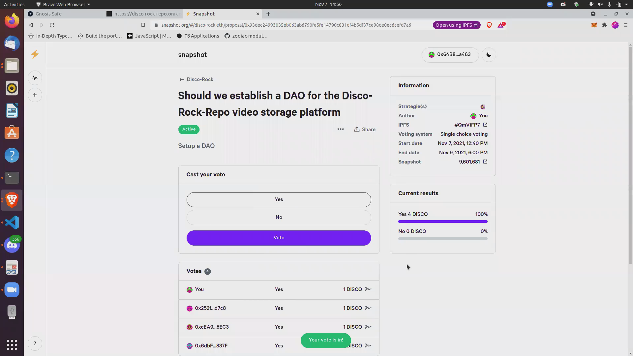
Task: Click the Open using IPFS button
Action: pos(457,25)
